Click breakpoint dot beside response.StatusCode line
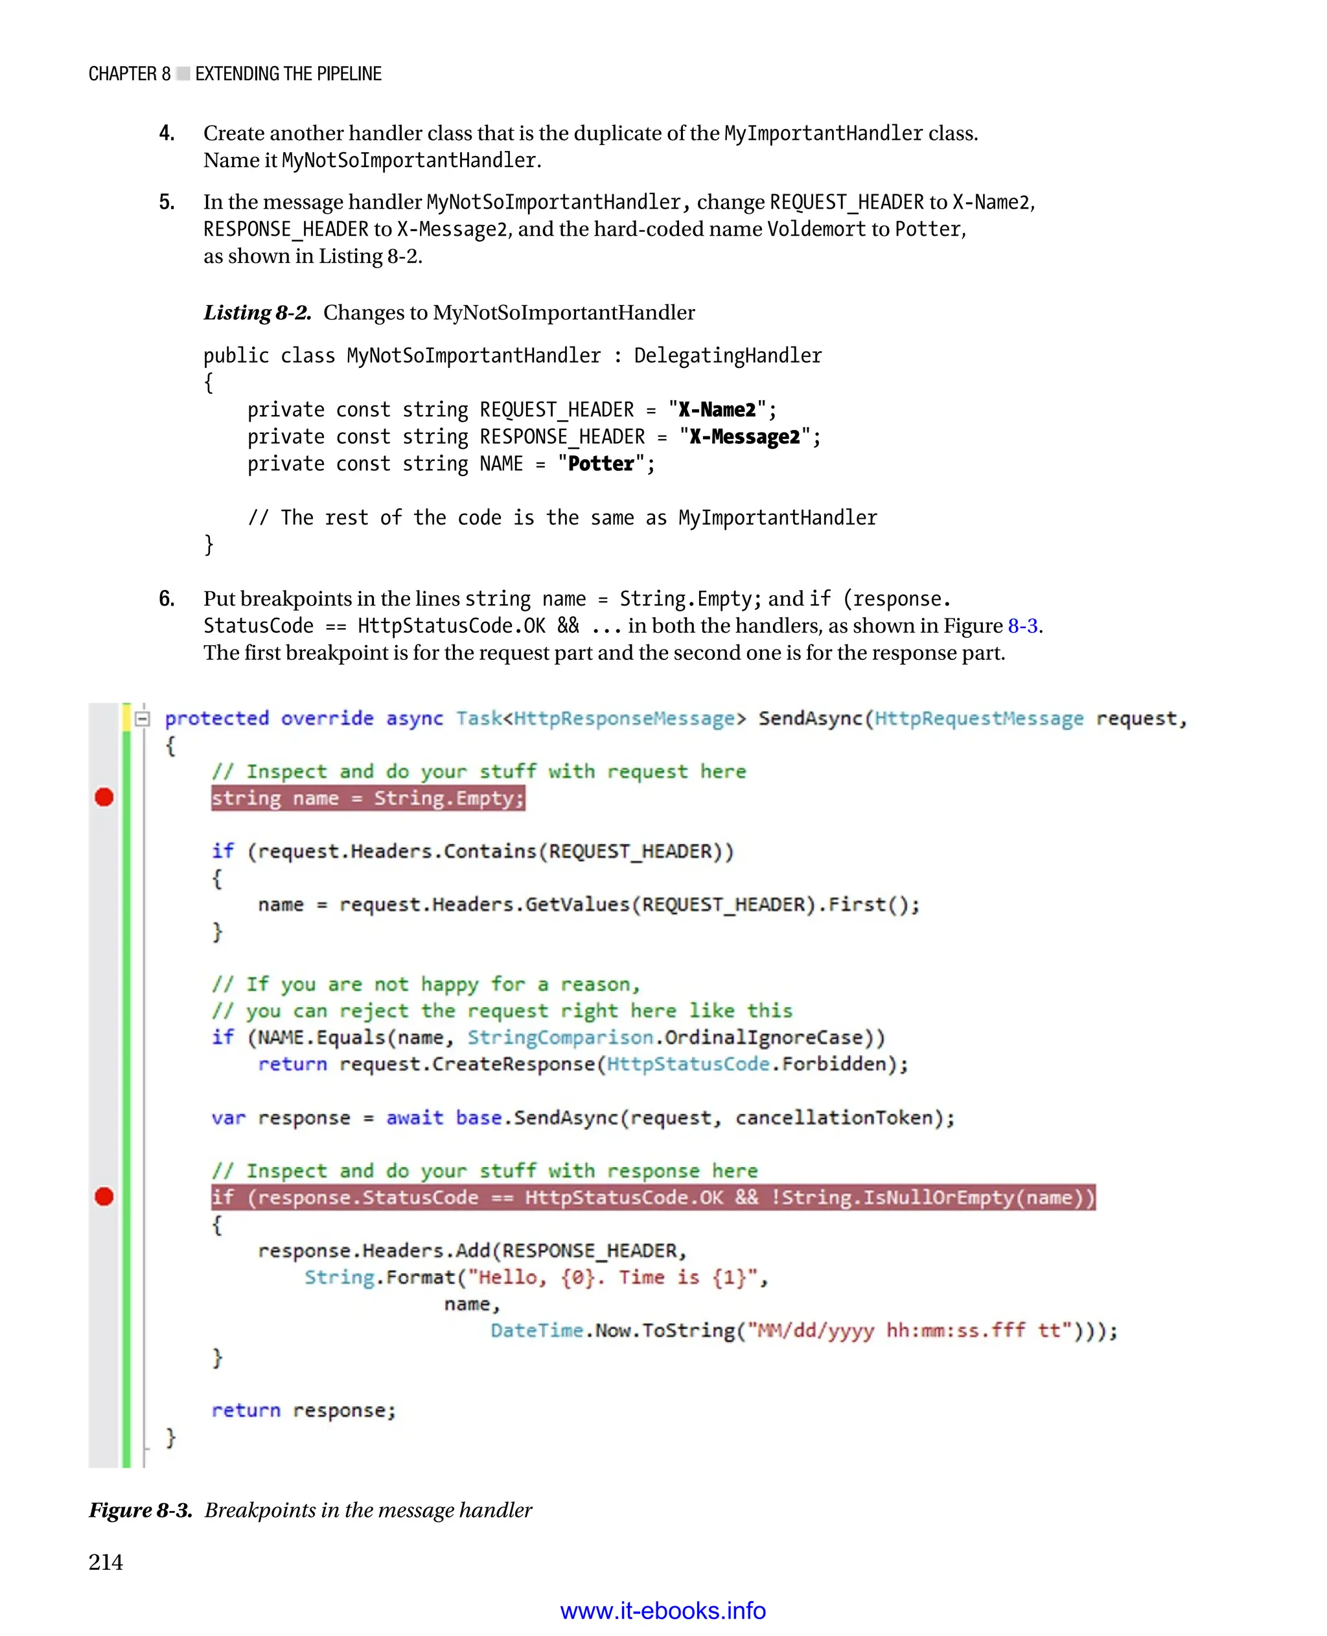This screenshot has height=1636, width=1327. point(104,1197)
